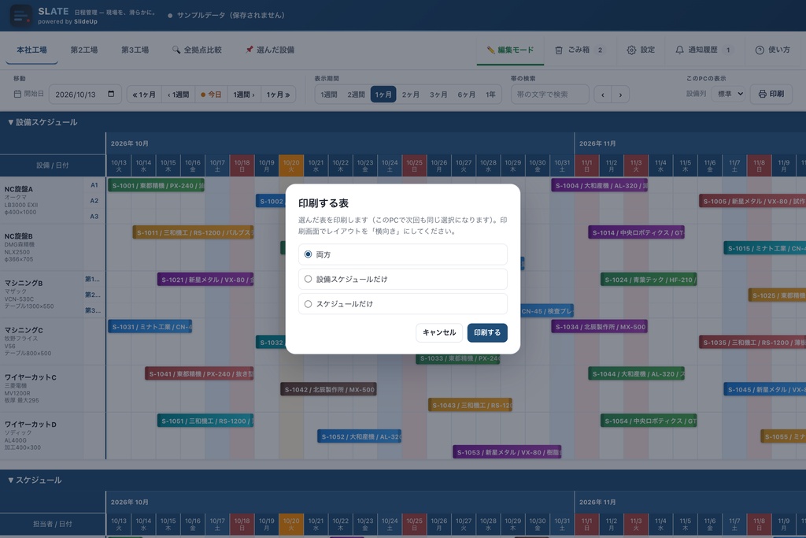Screen dimensions: 806x538
Task: Jump to 今日 button
Action: pos(211,95)
